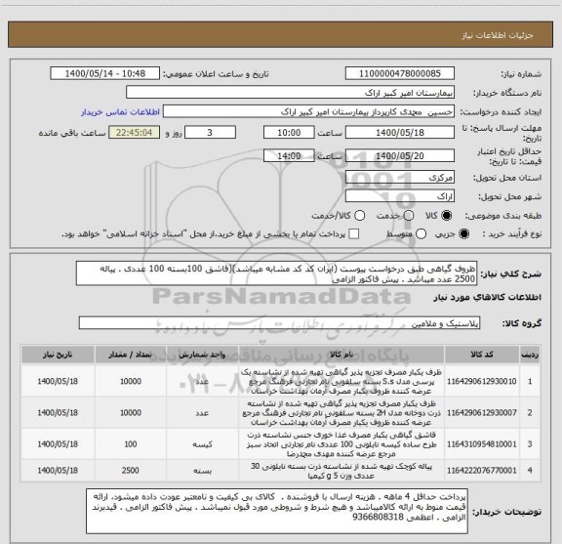Click the goods group field پلاستیک و ملامین

tap(279, 323)
